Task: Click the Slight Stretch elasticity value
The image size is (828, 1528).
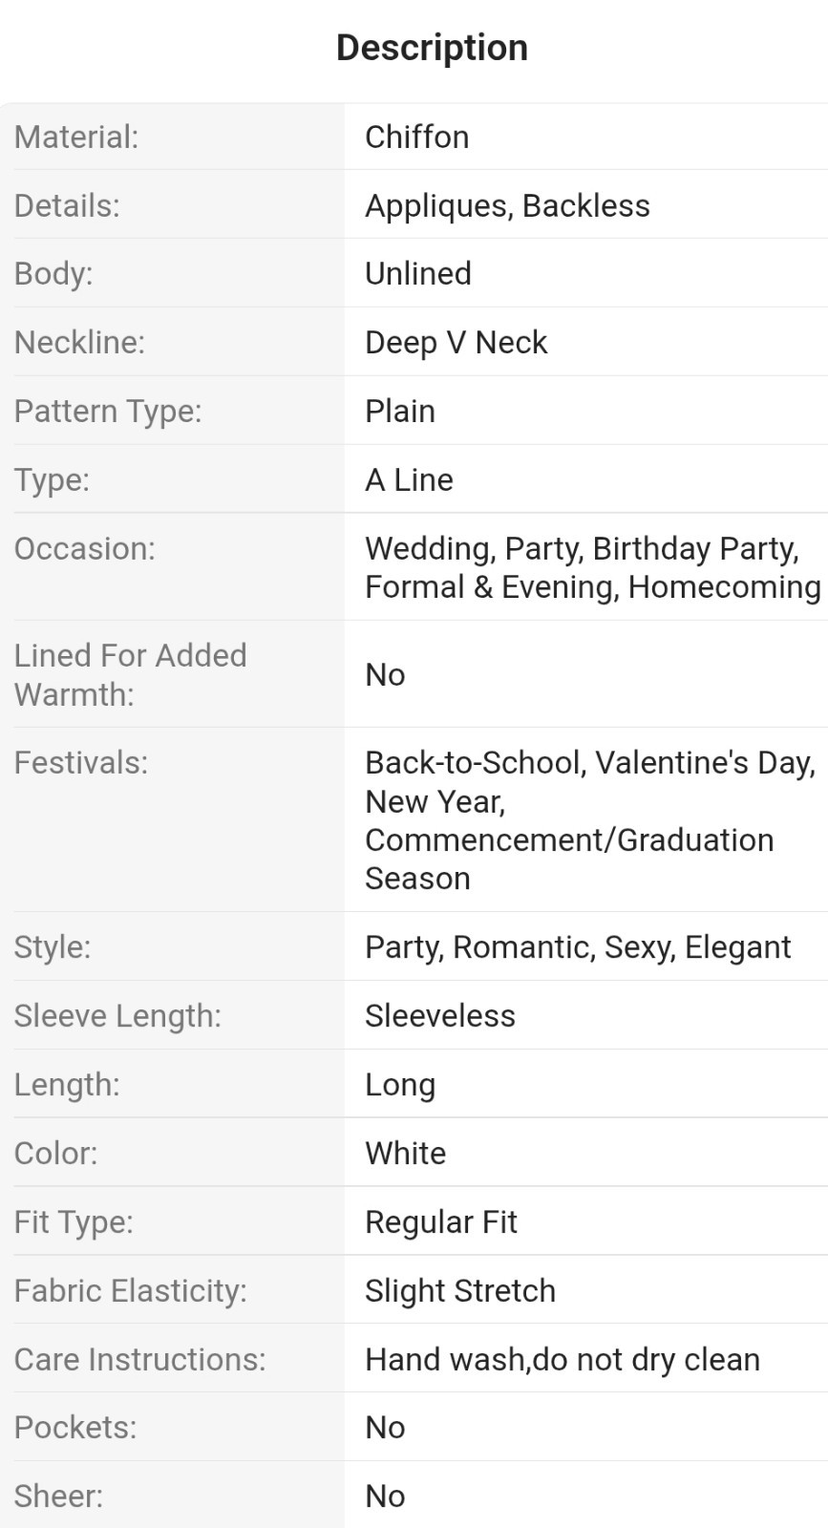Action: point(460,1290)
